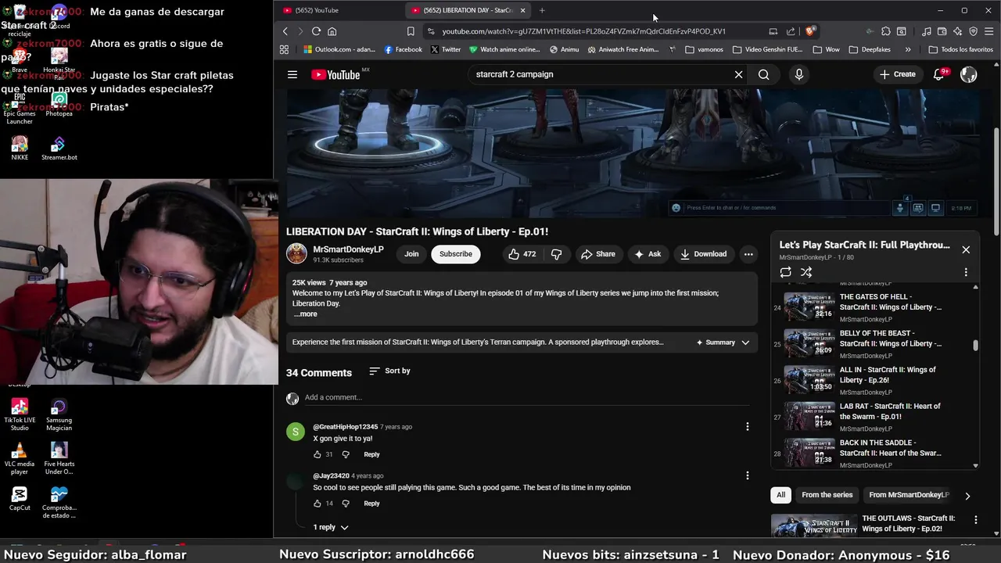This screenshot has height=563, width=1001.
Task: Toggle playlist shuffle
Action: coord(806,272)
